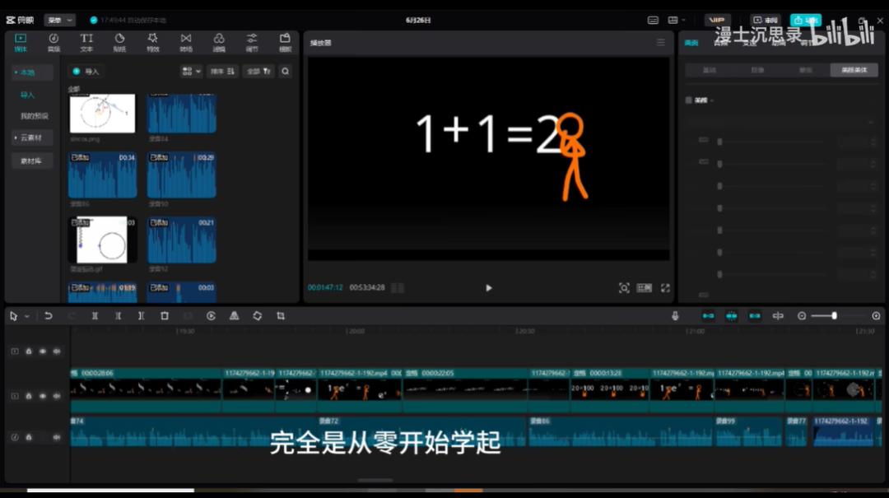Viewport: 889px width, 498px height.
Task: Click the mirror flip icon in timeline toolbar
Action: [x=234, y=316]
